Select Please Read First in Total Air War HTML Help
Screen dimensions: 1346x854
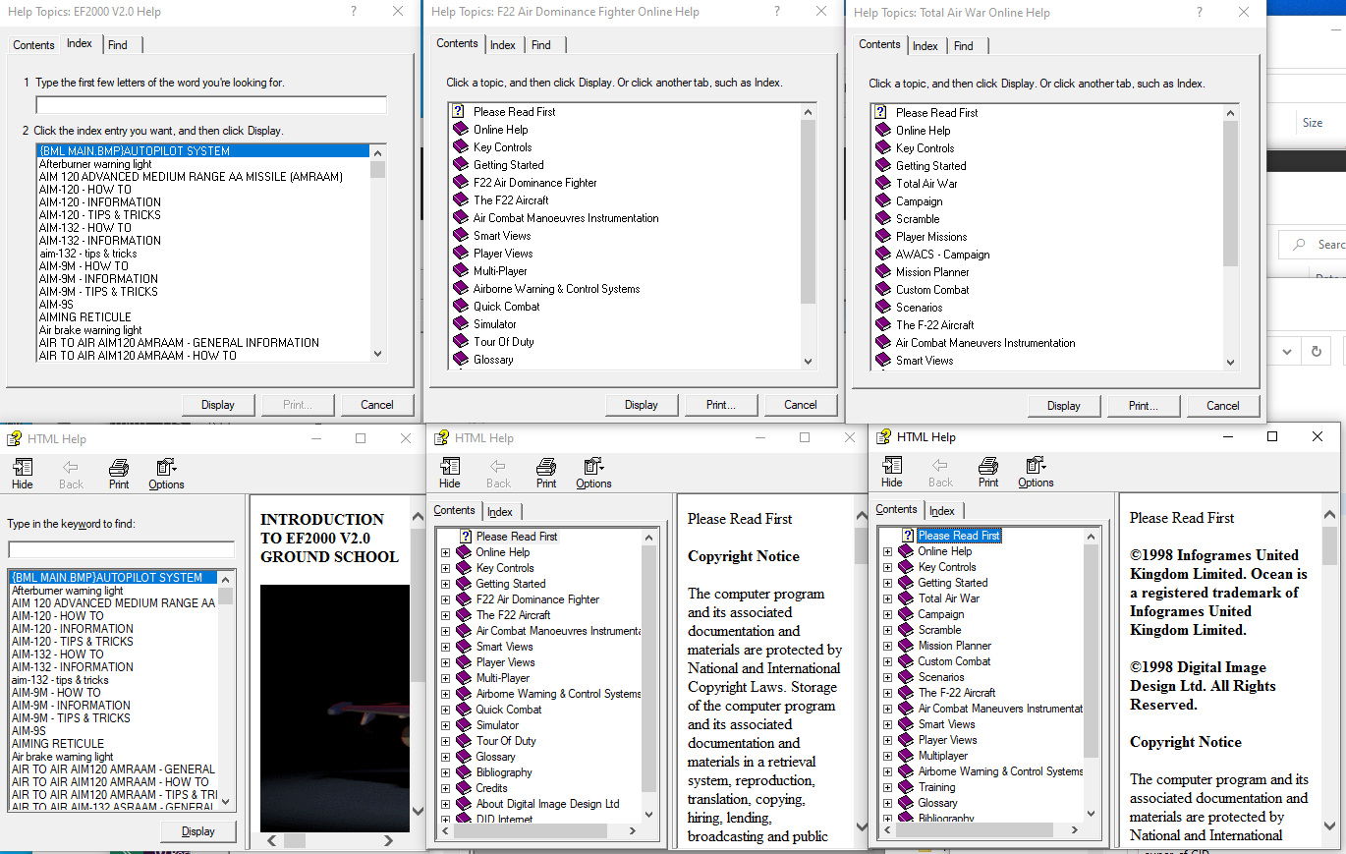pos(959,536)
